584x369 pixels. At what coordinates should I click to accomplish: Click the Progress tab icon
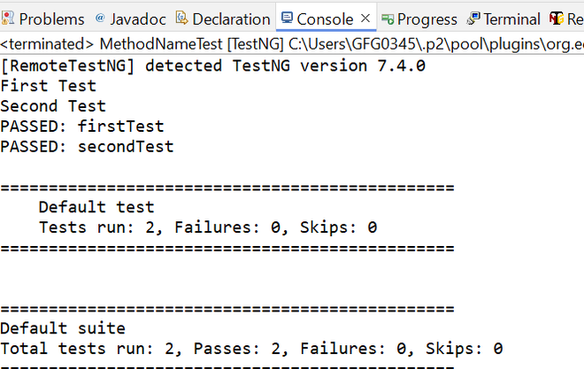pos(388,19)
